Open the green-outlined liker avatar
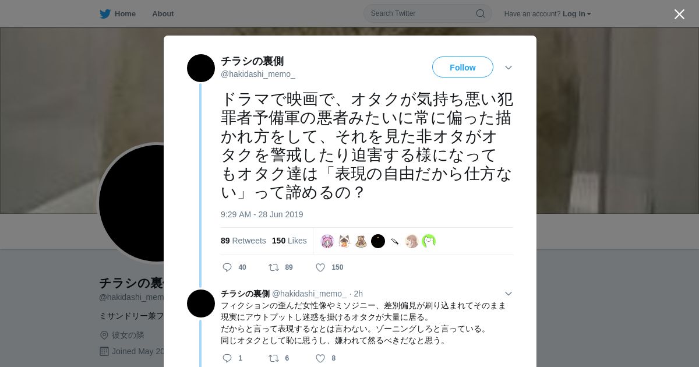699x367 pixels. point(429,241)
